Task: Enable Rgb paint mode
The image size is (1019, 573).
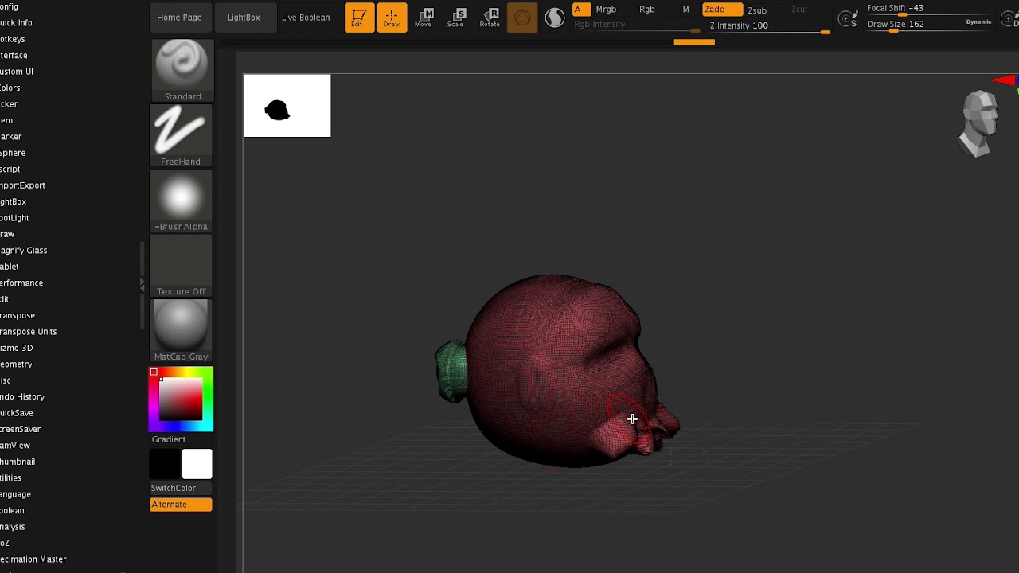Action: point(647,10)
